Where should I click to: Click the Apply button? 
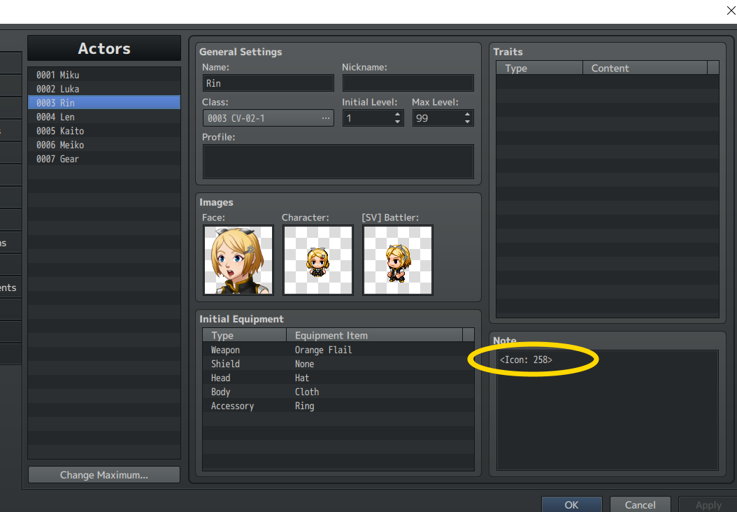coord(708,504)
